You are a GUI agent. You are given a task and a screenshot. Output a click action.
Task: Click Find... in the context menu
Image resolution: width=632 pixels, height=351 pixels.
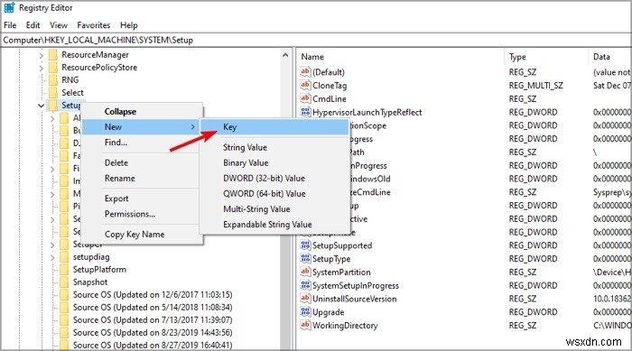click(116, 143)
